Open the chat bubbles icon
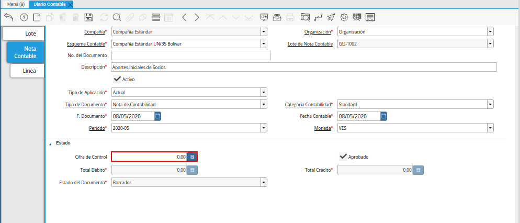 [x=143, y=17]
